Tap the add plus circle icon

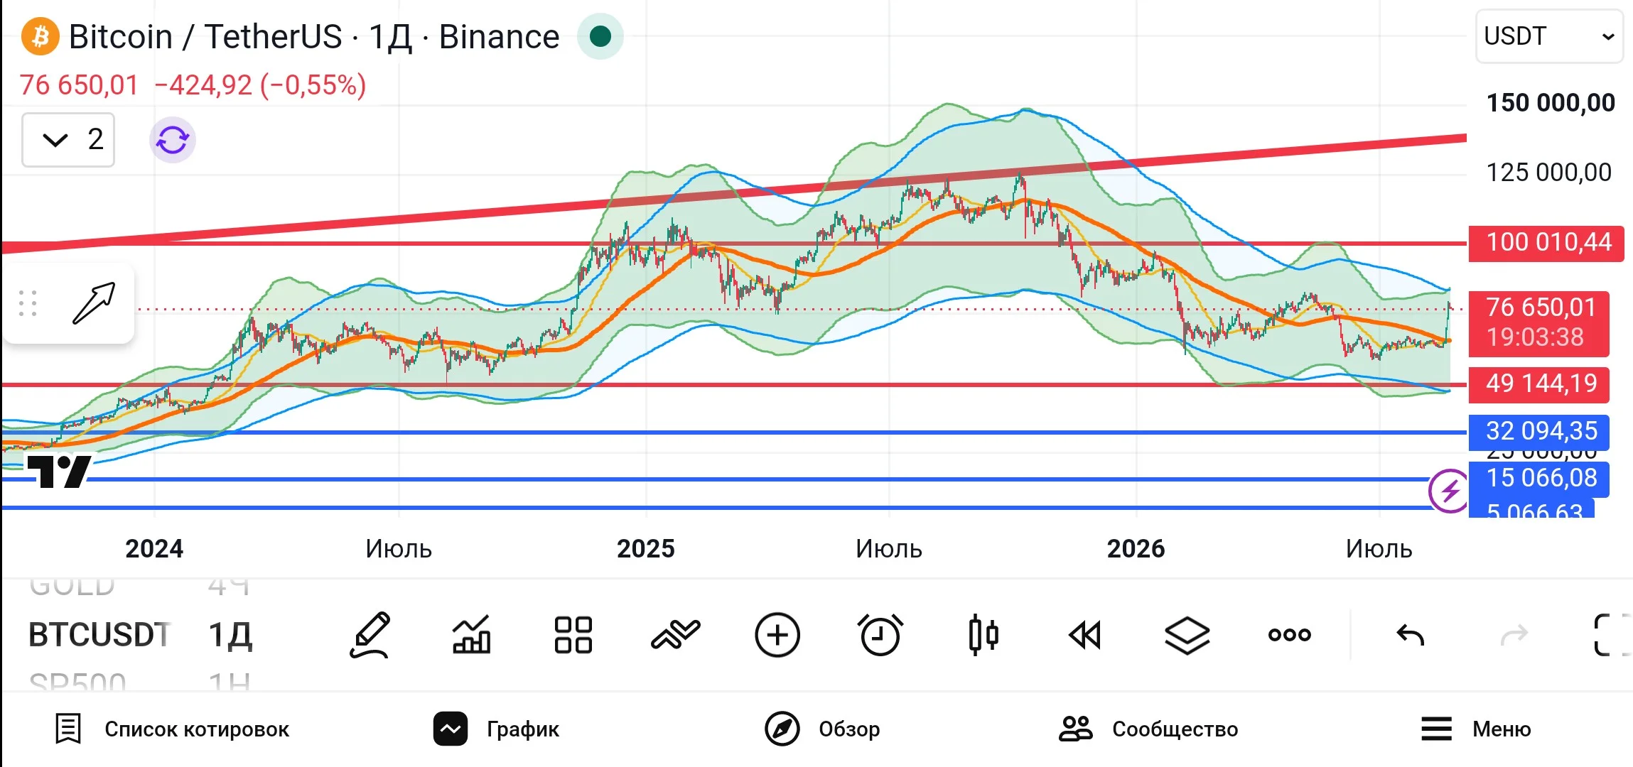[777, 635]
